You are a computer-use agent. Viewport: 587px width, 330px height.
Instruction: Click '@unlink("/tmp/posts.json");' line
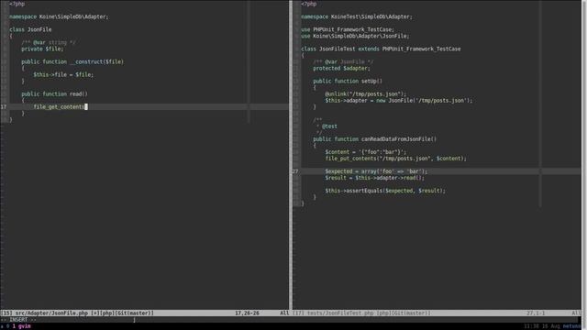coord(365,93)
